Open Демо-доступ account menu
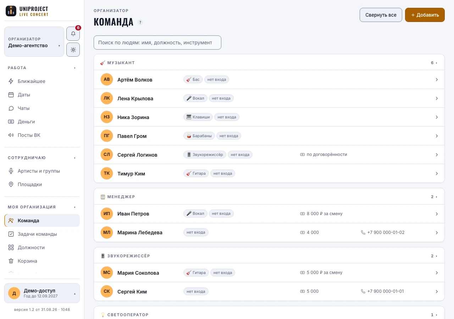 pyautogui.click(x=42, y=293)
